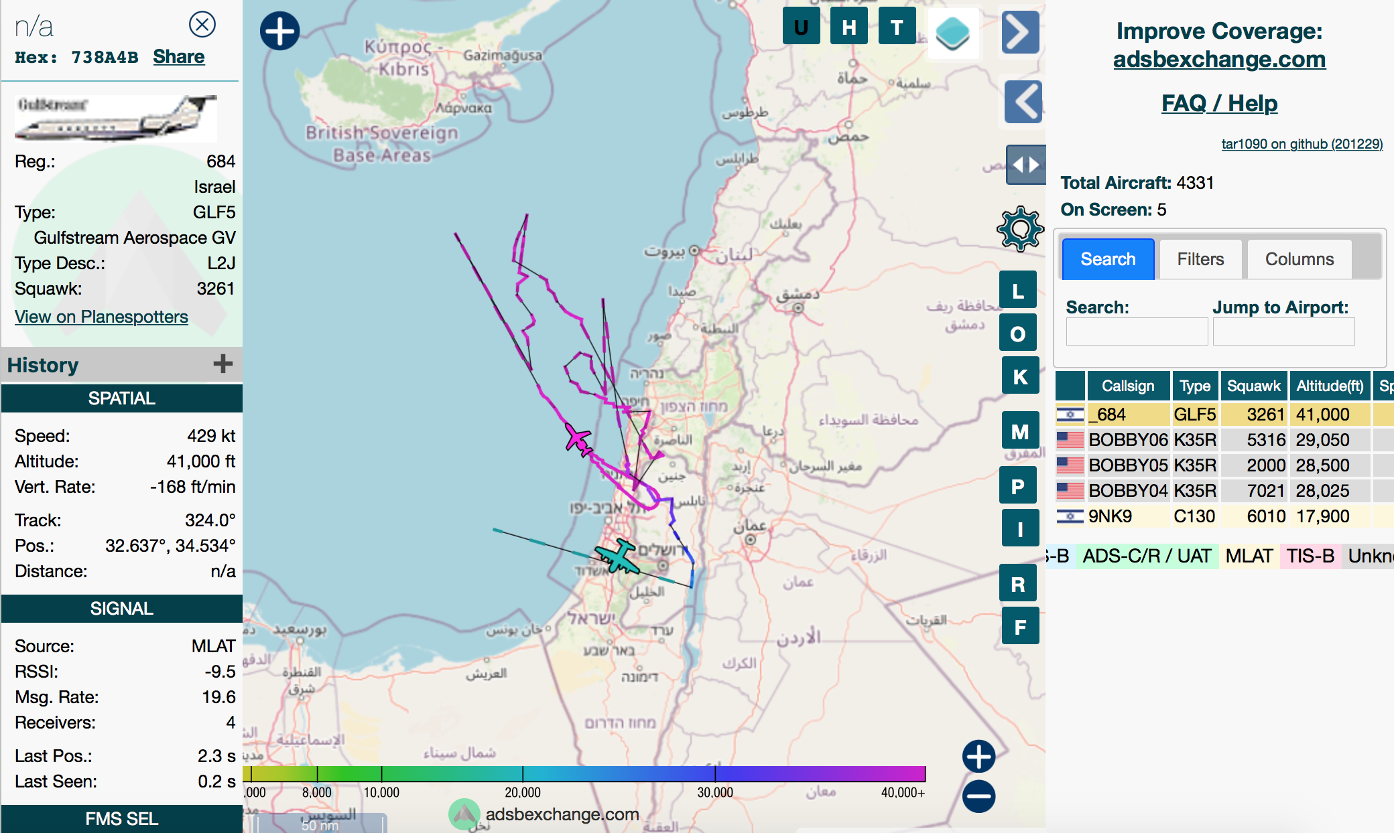Viewport: 1394px width, 833px height.
Task: Open the map layers selector icon
Action: (952, 33)
